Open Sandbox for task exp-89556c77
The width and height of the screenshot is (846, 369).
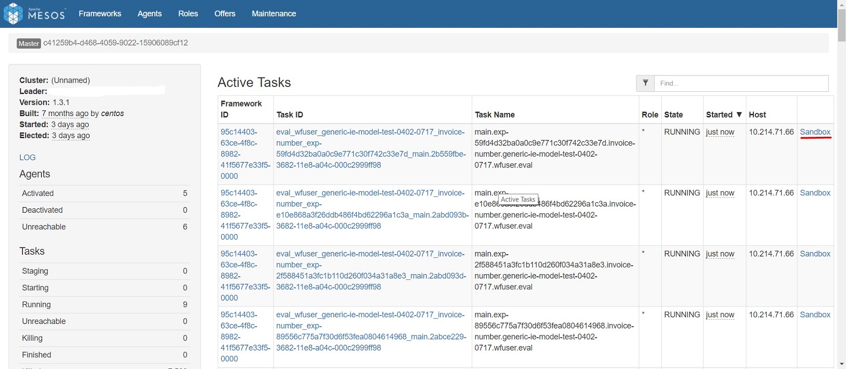point(815,315)
